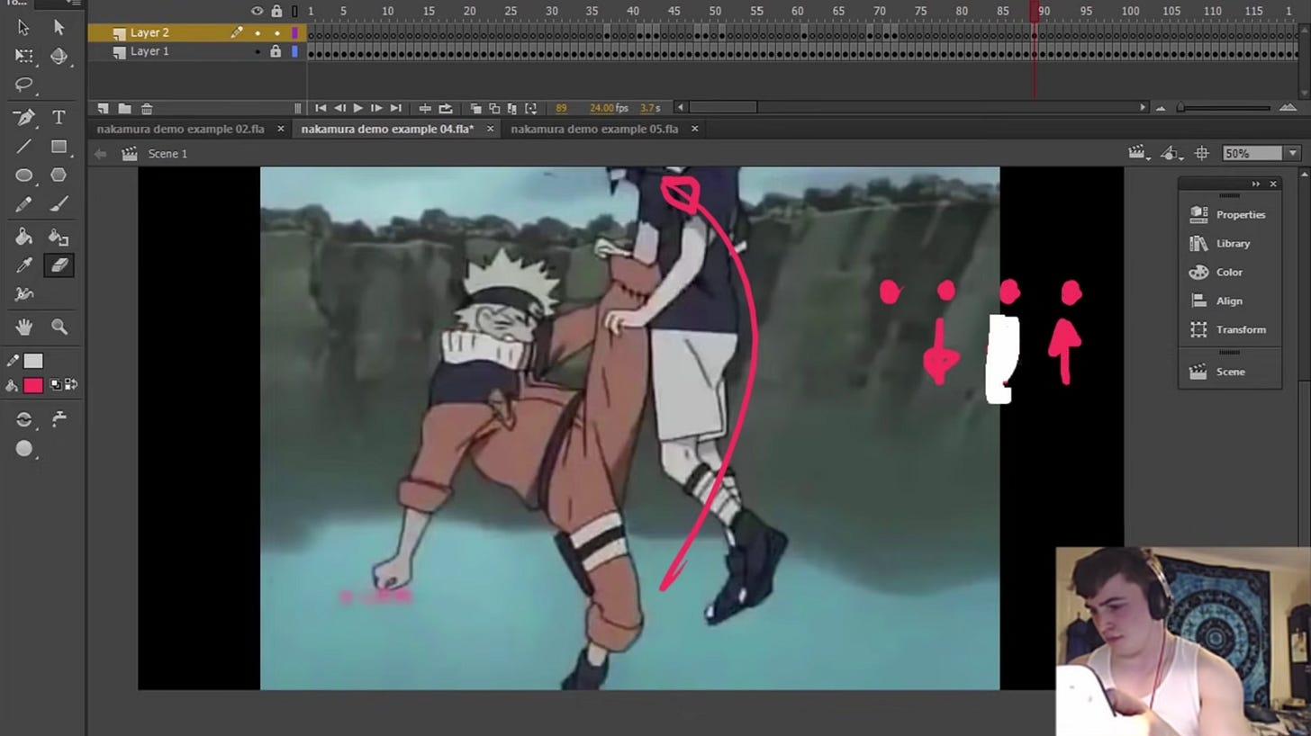Select Layer 1 in the timeline
Viewport: 1311px width, 736px height.
click(x=149, y=51)
